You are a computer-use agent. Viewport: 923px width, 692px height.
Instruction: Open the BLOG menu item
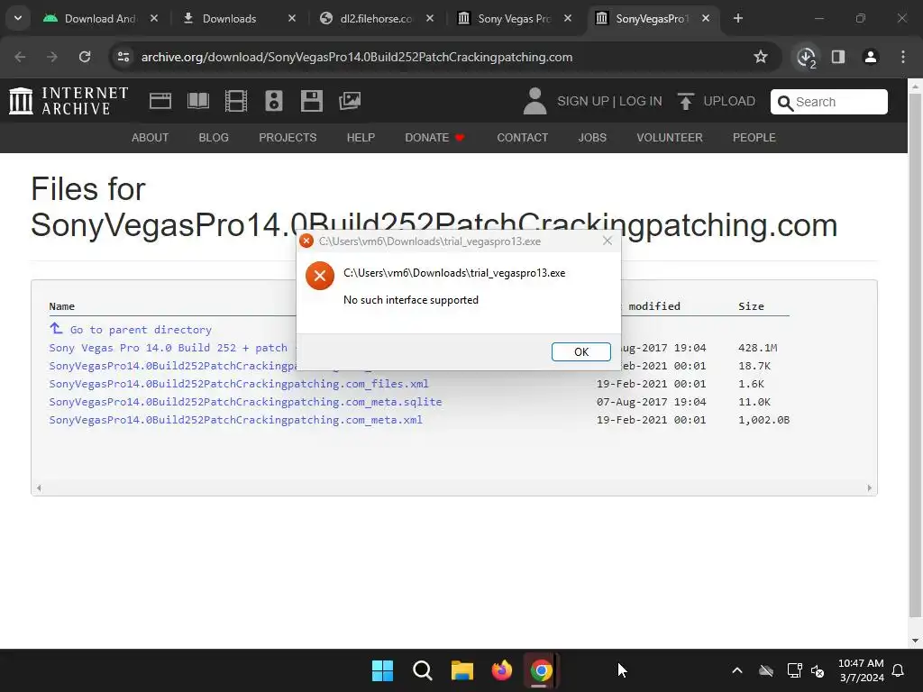213,138
